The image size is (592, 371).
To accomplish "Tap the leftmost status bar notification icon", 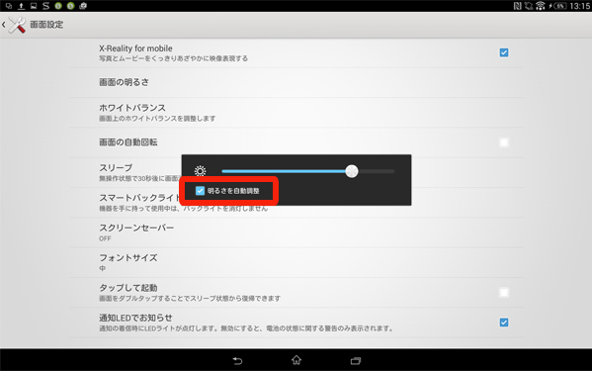I will [9, 6].
